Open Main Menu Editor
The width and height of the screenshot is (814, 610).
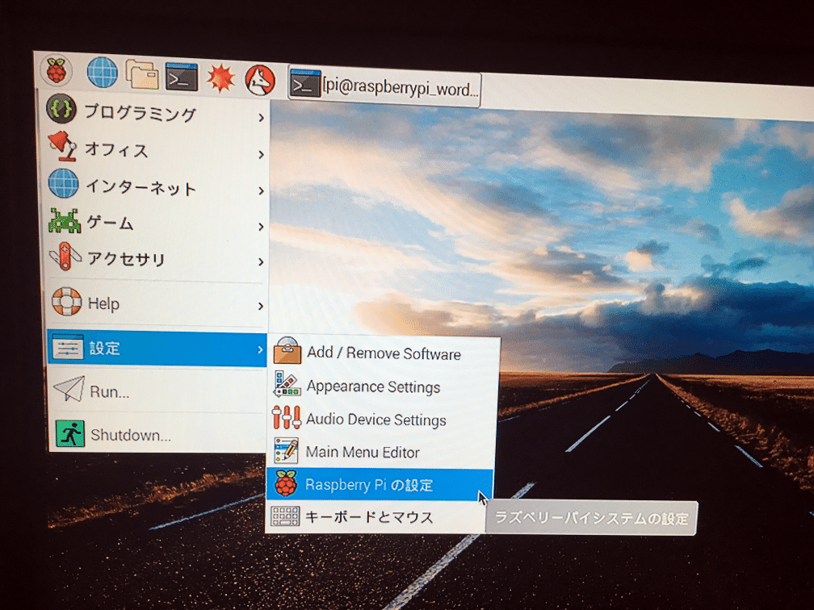coord(380,452)
